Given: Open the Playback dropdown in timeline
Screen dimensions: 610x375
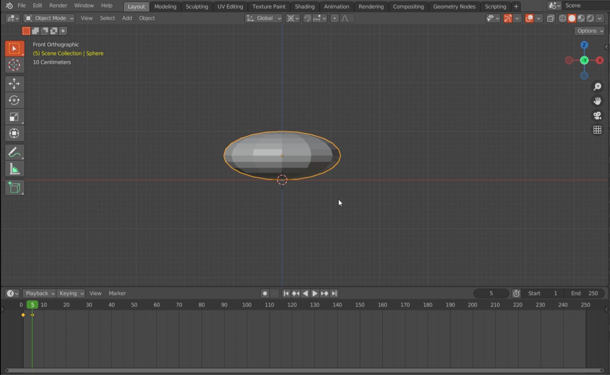Looking at the screenshot, I should point(39,293).
